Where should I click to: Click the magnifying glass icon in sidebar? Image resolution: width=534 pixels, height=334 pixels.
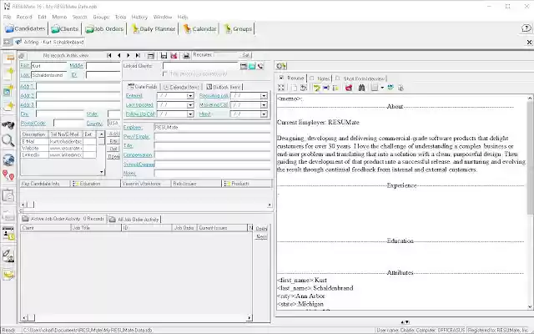click(8, 140)
